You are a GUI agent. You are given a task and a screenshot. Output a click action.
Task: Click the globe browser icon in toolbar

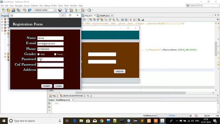pyautogui.click(x=60, y=10)
